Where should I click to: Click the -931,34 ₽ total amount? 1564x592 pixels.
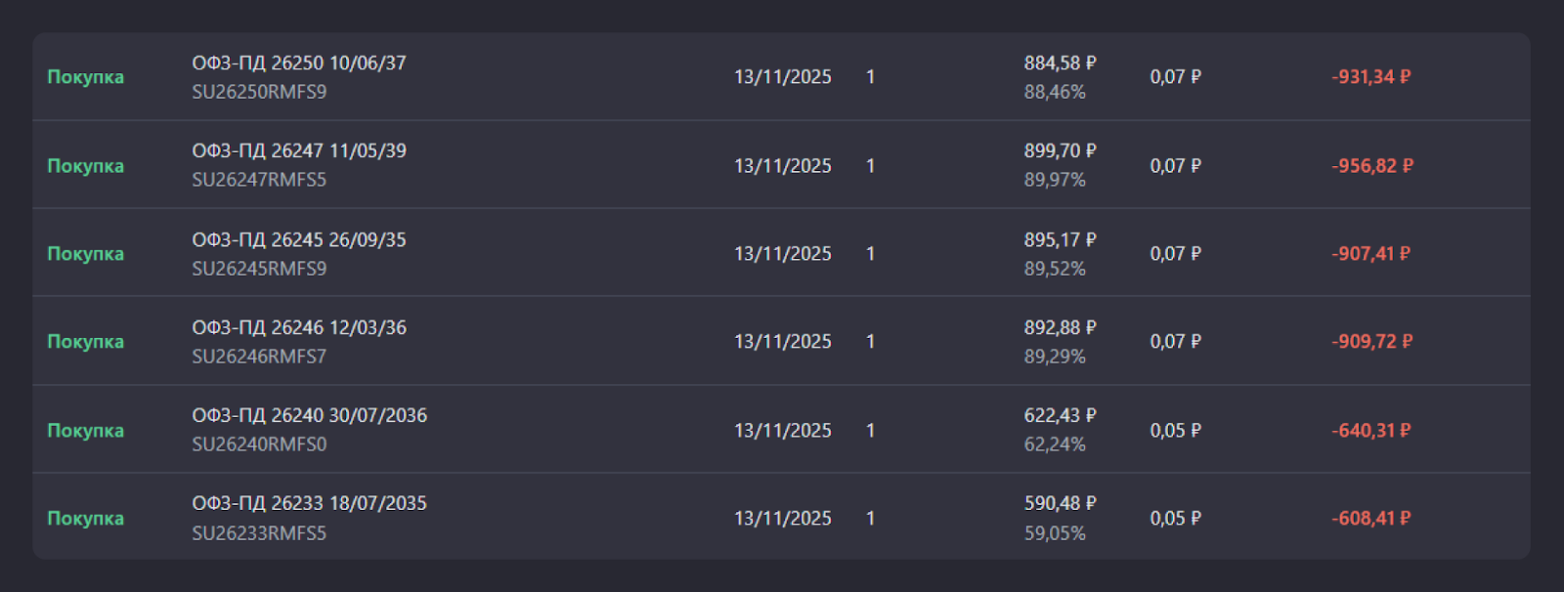coord(1370,77)
